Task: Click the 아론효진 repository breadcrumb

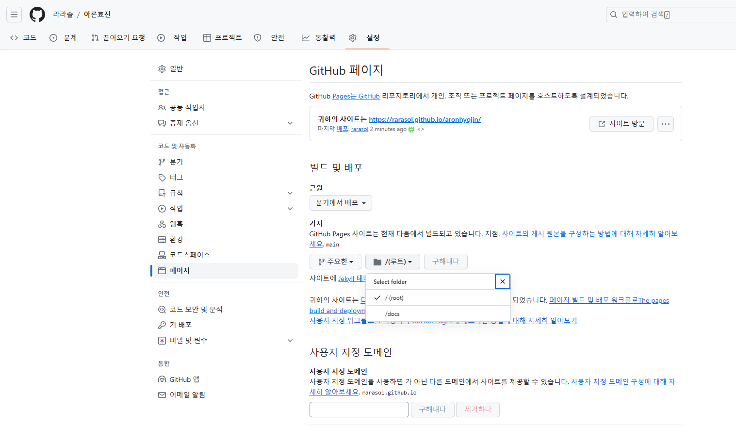Action: (x=97, y=15)
